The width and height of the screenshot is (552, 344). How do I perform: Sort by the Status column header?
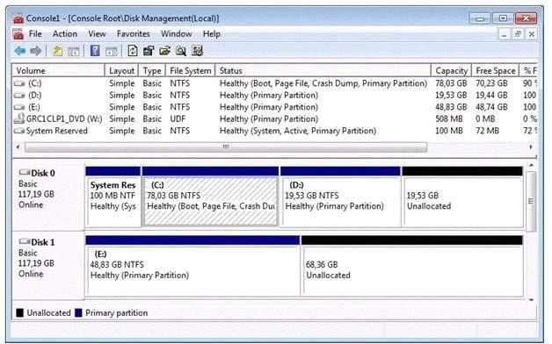[323, 70]
